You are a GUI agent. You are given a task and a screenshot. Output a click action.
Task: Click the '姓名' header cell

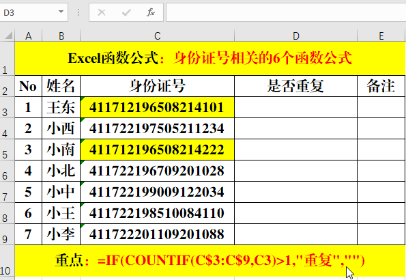(x=61, y=86)
